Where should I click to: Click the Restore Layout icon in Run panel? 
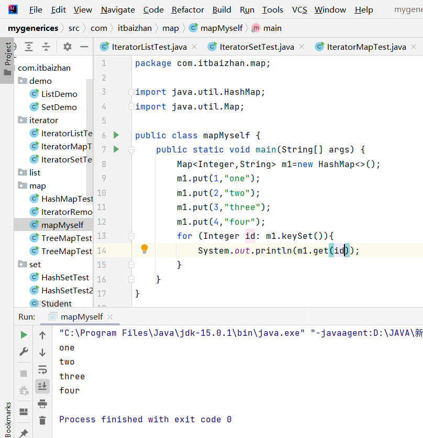coord(24,412)
